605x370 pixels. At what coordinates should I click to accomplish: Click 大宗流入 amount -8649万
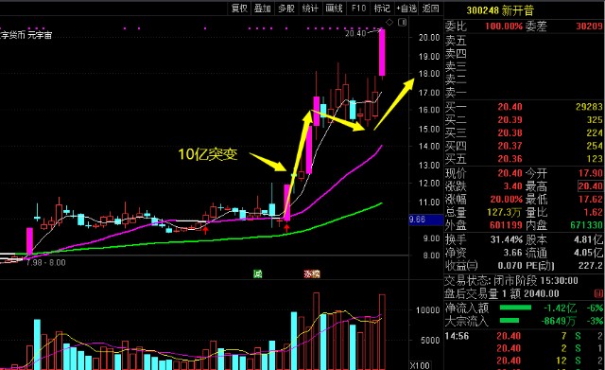click(x=559, y=321)
